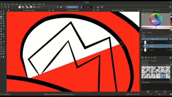Open the fill patterns swatch
This screenshot has height=97, width=172.
23,7
